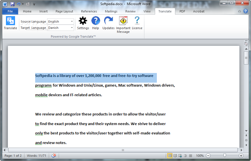
Task: Switch to the Mailings tab
Action: 111,11
